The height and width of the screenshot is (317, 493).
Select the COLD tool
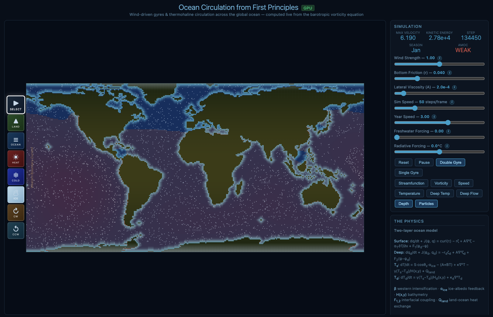[15, 176]
